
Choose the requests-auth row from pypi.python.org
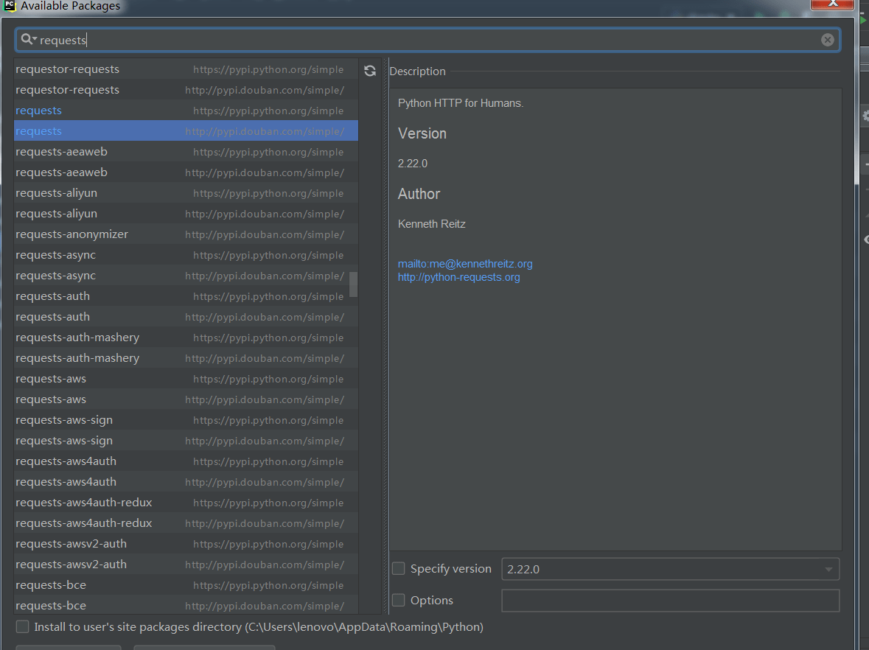[186, 296]
